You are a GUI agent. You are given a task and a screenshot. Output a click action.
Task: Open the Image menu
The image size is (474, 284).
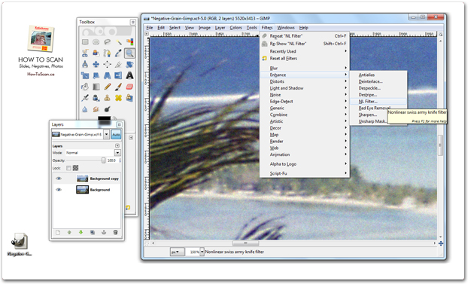click(x=205, y=28)
